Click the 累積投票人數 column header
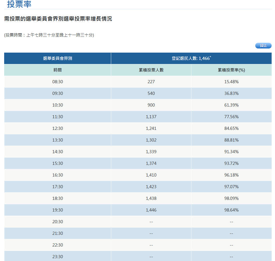The height and width of the screenshot is (261, 275). click(x=151, y=70)
